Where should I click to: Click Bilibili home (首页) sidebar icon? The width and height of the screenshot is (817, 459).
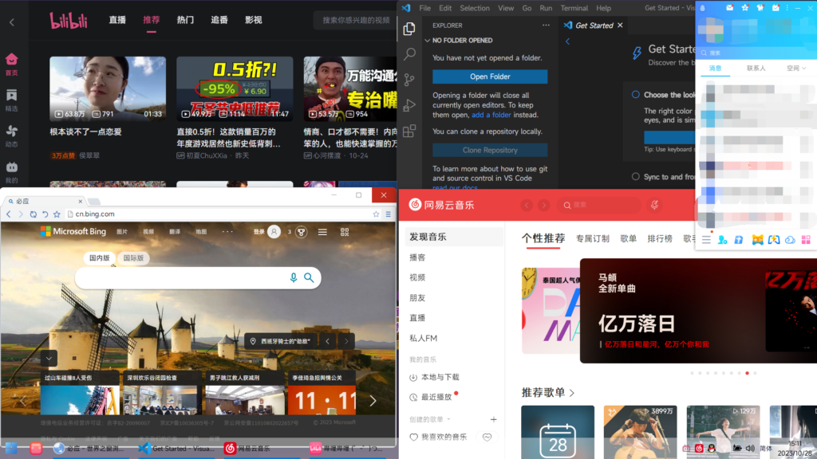(11, 65)
